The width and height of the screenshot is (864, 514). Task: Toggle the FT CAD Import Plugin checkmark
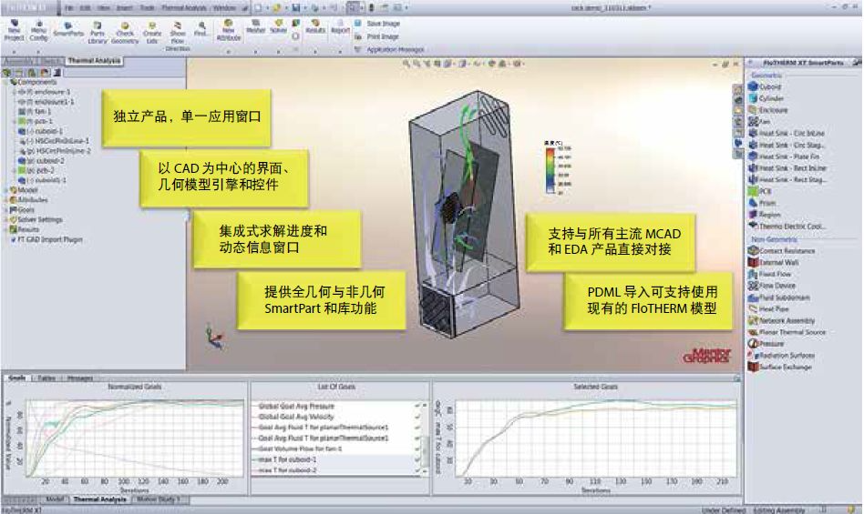[x=14, y=239]
